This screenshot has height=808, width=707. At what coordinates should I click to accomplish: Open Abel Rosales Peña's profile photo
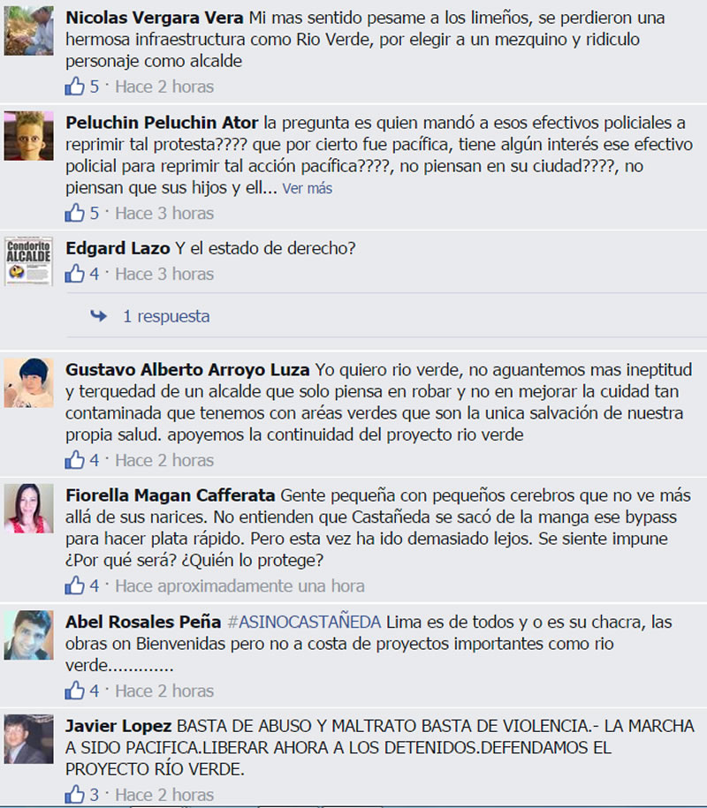click(28, 636)
